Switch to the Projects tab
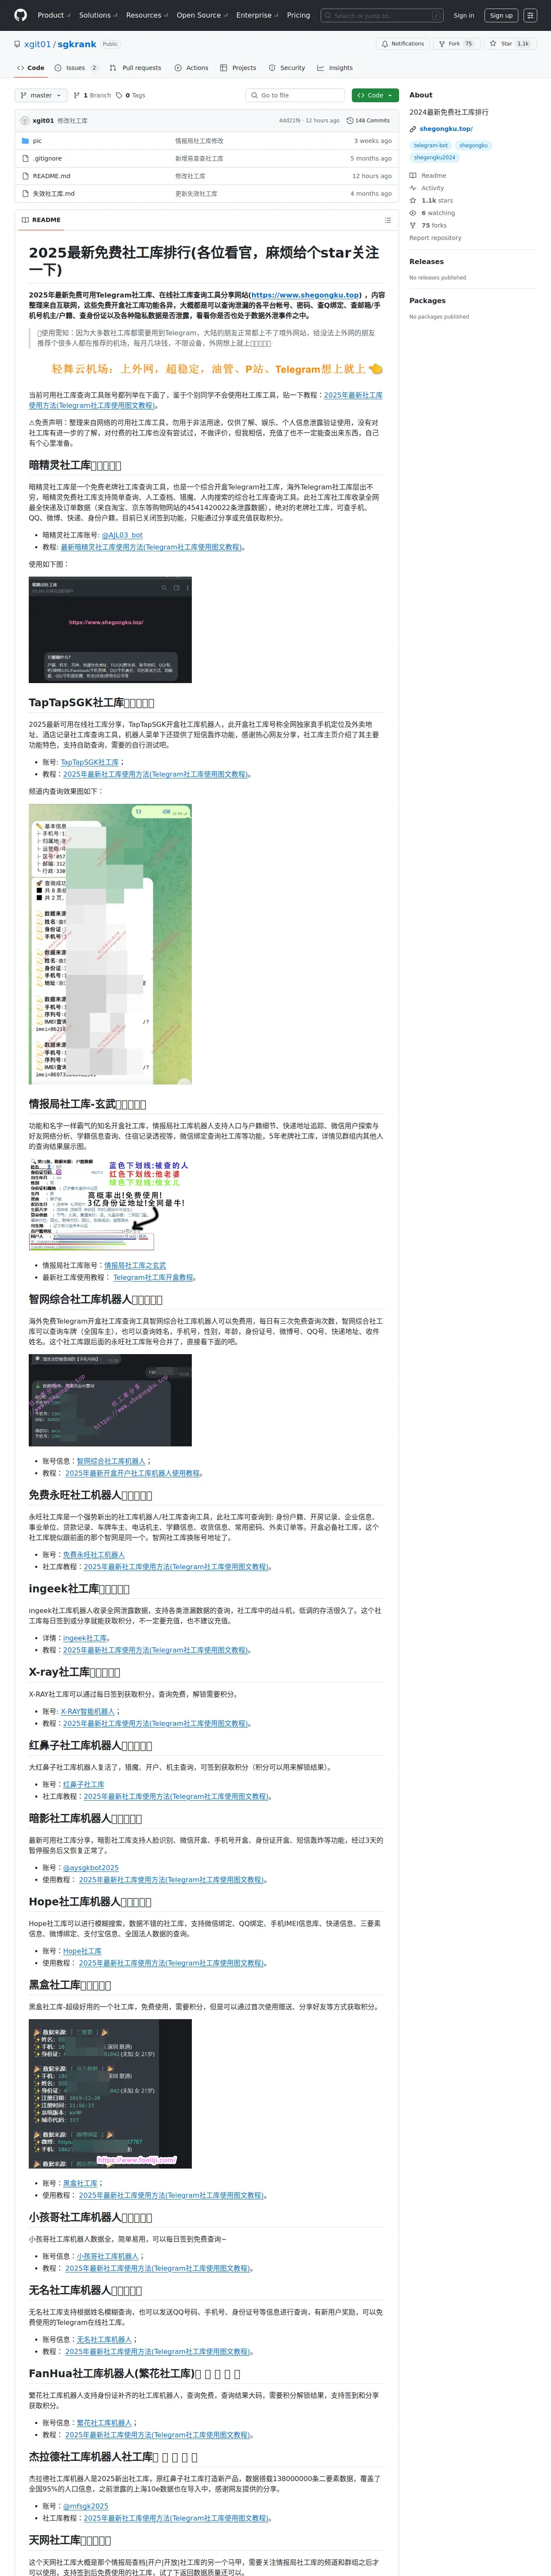This screenshot has height=2576, width=551. click(238, 68)
